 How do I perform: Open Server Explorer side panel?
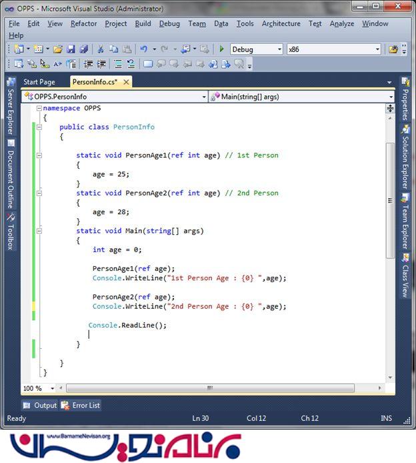[10, 111]
